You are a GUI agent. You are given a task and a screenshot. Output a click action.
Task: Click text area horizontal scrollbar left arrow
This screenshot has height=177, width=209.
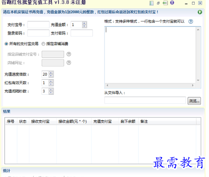(x=107, y=86)
